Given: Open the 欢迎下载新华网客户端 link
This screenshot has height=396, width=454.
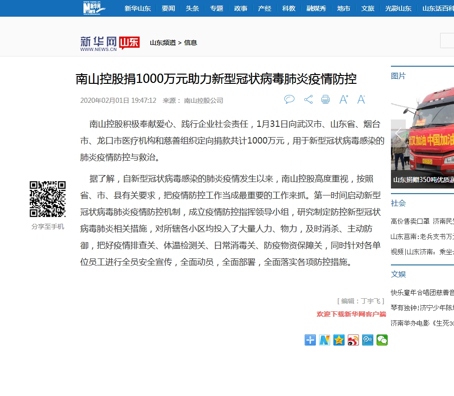Looking at the screenshot, I should coord(351,314).
